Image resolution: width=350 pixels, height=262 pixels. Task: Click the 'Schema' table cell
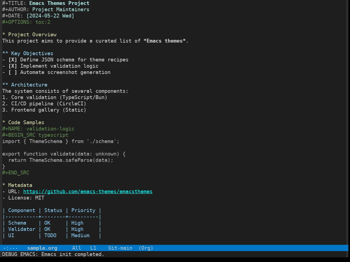pyautogui.click(x=17, y=223)
